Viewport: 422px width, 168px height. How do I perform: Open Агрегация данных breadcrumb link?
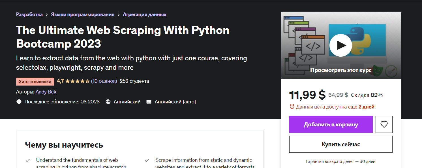pyautogui.click(x=145, y=14)
